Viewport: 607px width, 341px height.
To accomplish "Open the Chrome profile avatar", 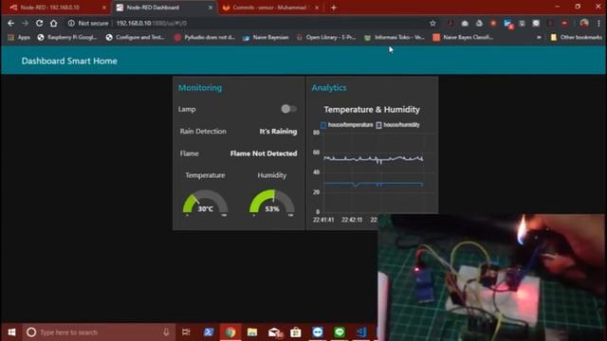I will 584,23.
